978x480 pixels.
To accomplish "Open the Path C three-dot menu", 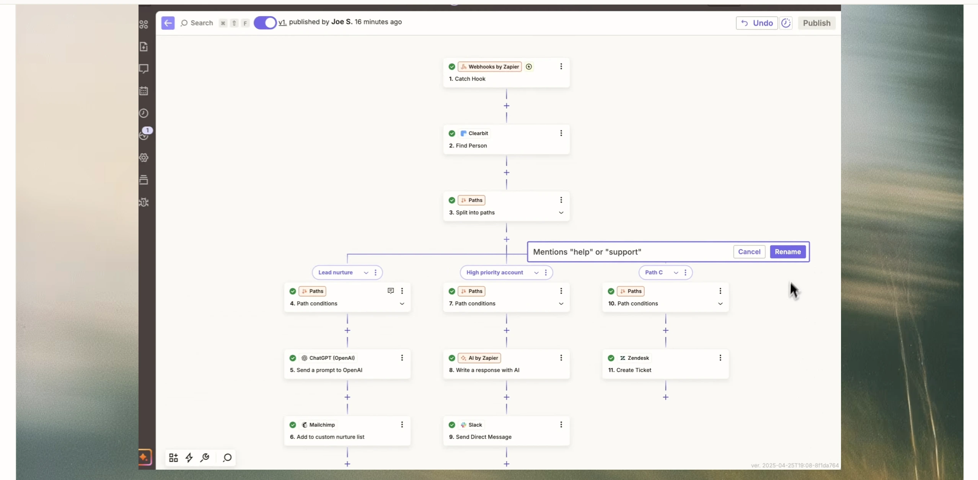I will 685,273.
